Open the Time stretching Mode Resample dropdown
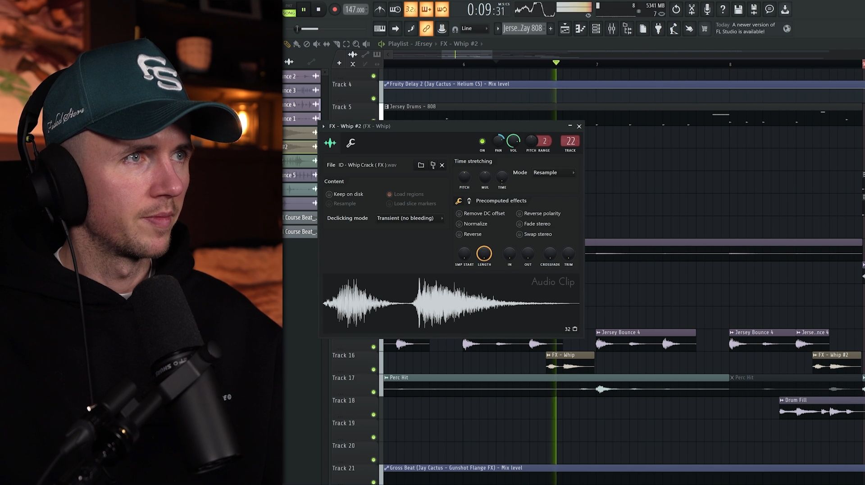 click(554, 173)
